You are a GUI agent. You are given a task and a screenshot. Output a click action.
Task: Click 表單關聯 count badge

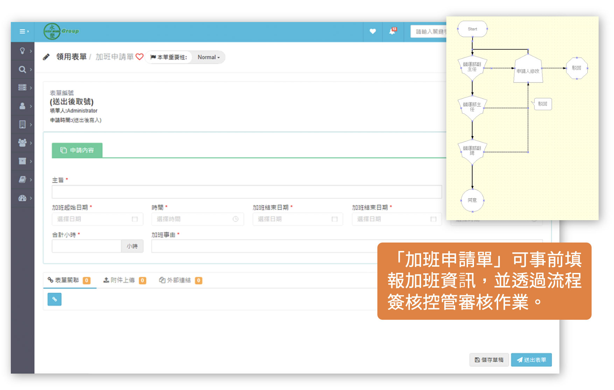pos(86,281)
